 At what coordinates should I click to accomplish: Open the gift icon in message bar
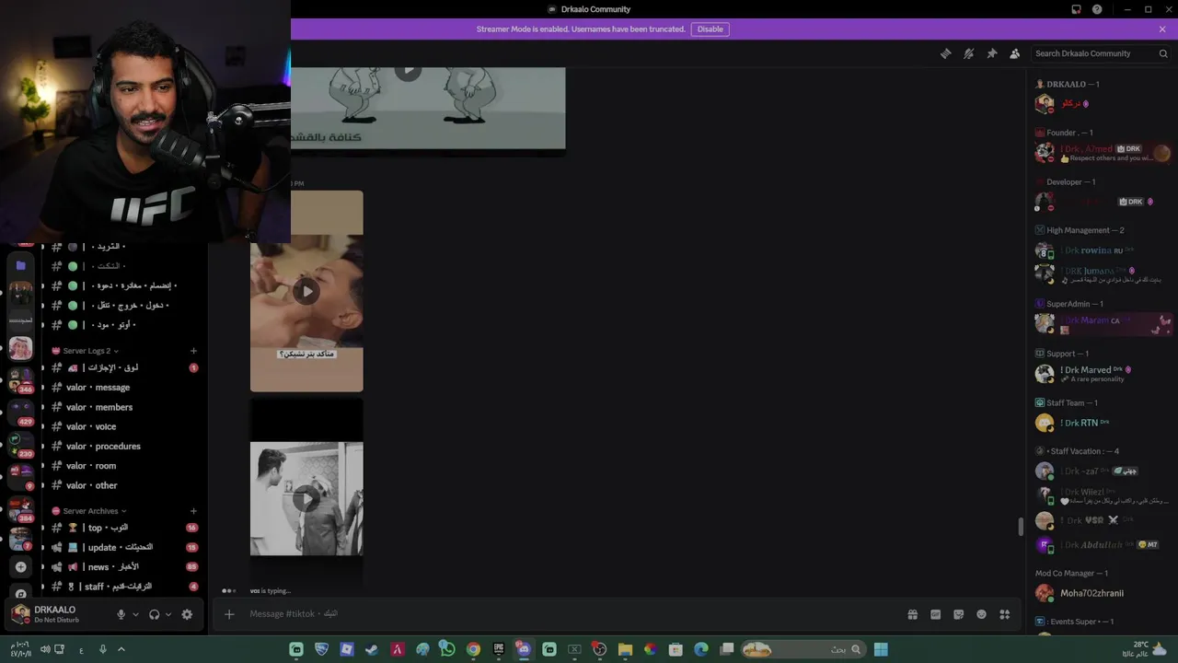[912, 614]
